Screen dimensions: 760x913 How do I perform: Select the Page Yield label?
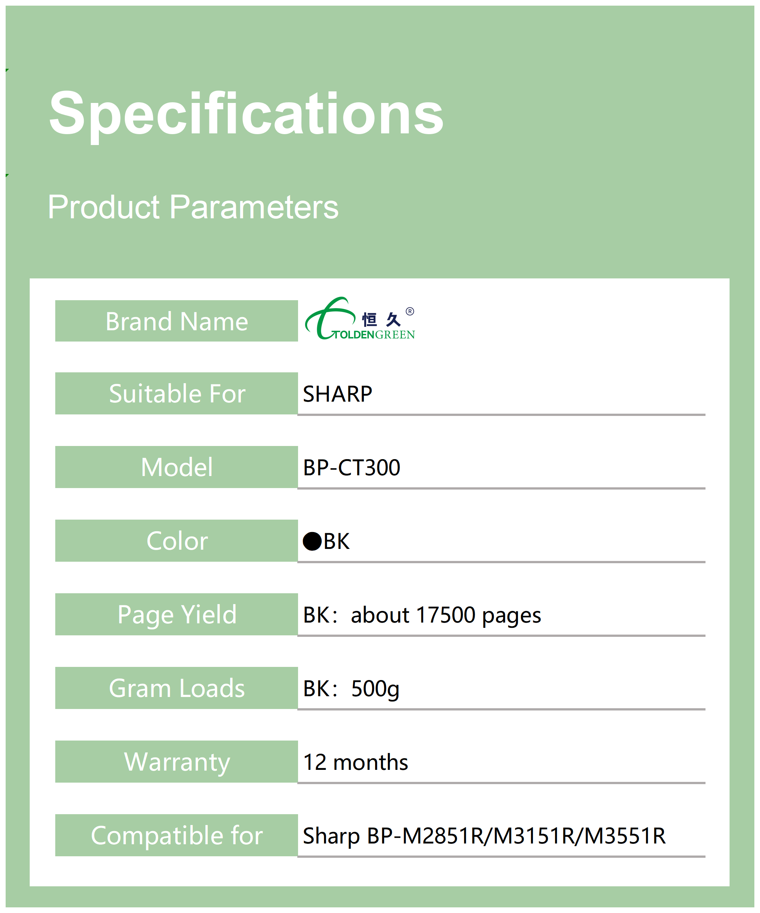click(177, 614)
